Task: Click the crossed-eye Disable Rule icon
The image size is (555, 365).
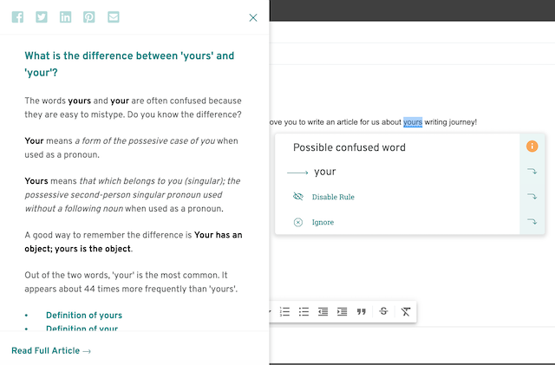Action: (x=298, y=197)
